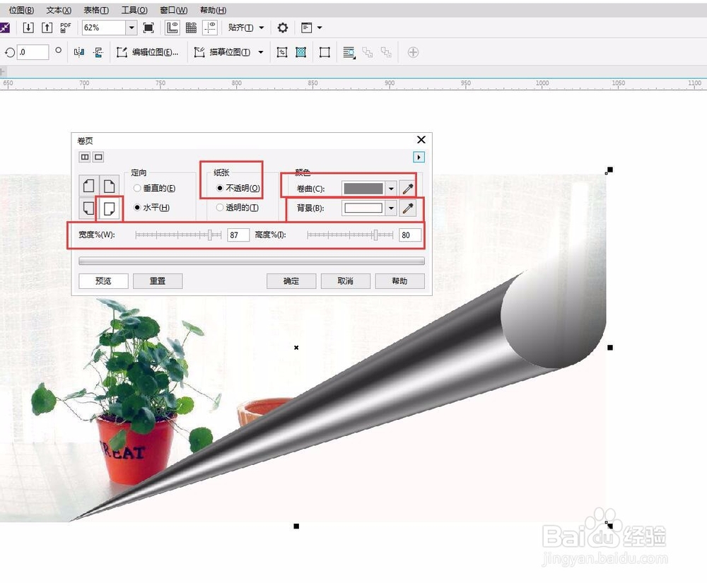Click the 预览 preview button
Viewport: 707px width, 583px height.
[103, 281]
